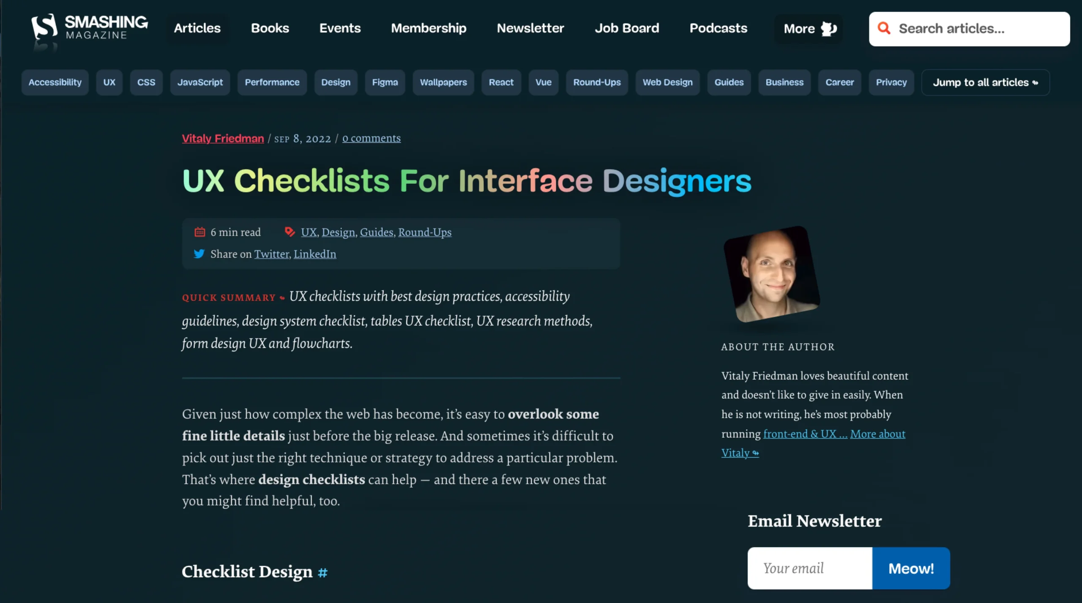
Task: Select the Accessibility category tag
Action: pos(55,82)
